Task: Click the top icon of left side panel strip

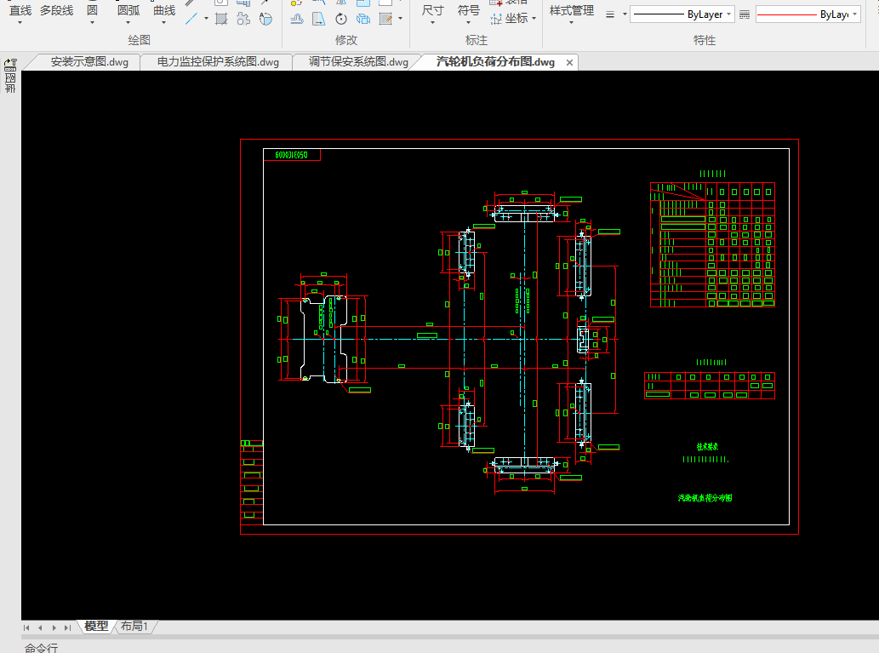Action: [10, 65]
